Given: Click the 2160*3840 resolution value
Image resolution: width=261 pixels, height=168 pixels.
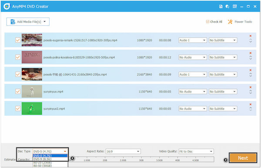Looking at the screenshot, I should pyautogui.click(x=144, y=74).
